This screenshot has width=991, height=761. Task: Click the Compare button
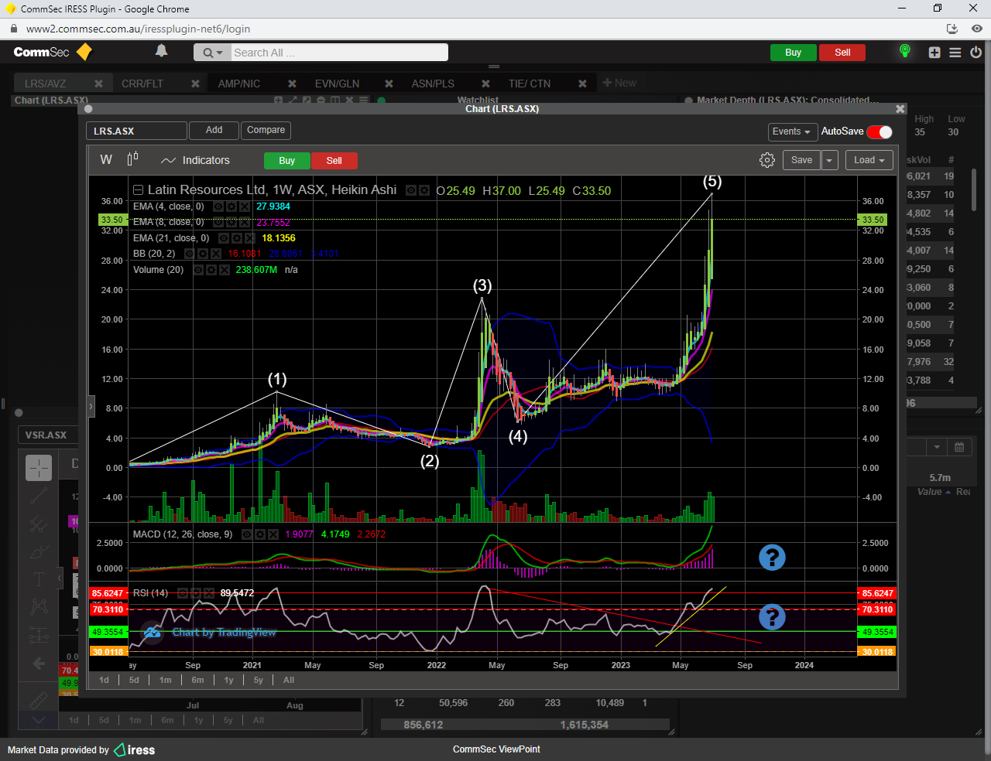[266, 131]
